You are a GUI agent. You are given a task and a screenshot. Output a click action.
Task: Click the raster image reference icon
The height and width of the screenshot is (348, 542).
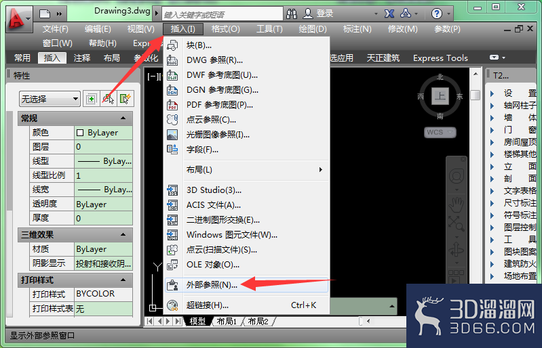click(x=172, y=135)
